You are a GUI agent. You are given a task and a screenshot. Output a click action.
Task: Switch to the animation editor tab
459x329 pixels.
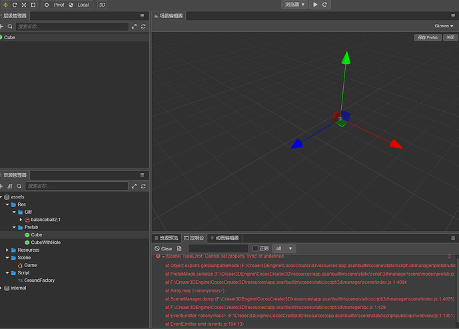[225, 238]
